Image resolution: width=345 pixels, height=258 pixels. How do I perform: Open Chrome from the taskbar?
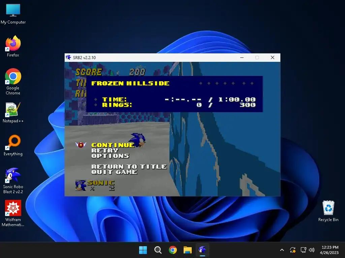(x=173, y=250)
